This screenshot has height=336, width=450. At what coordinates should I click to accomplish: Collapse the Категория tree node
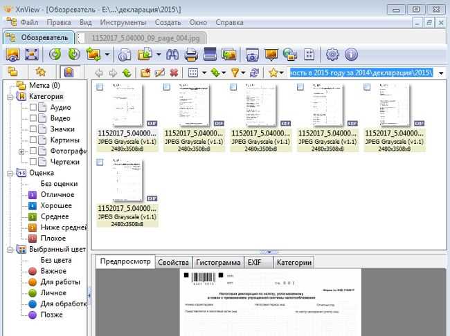coord(10,96)
